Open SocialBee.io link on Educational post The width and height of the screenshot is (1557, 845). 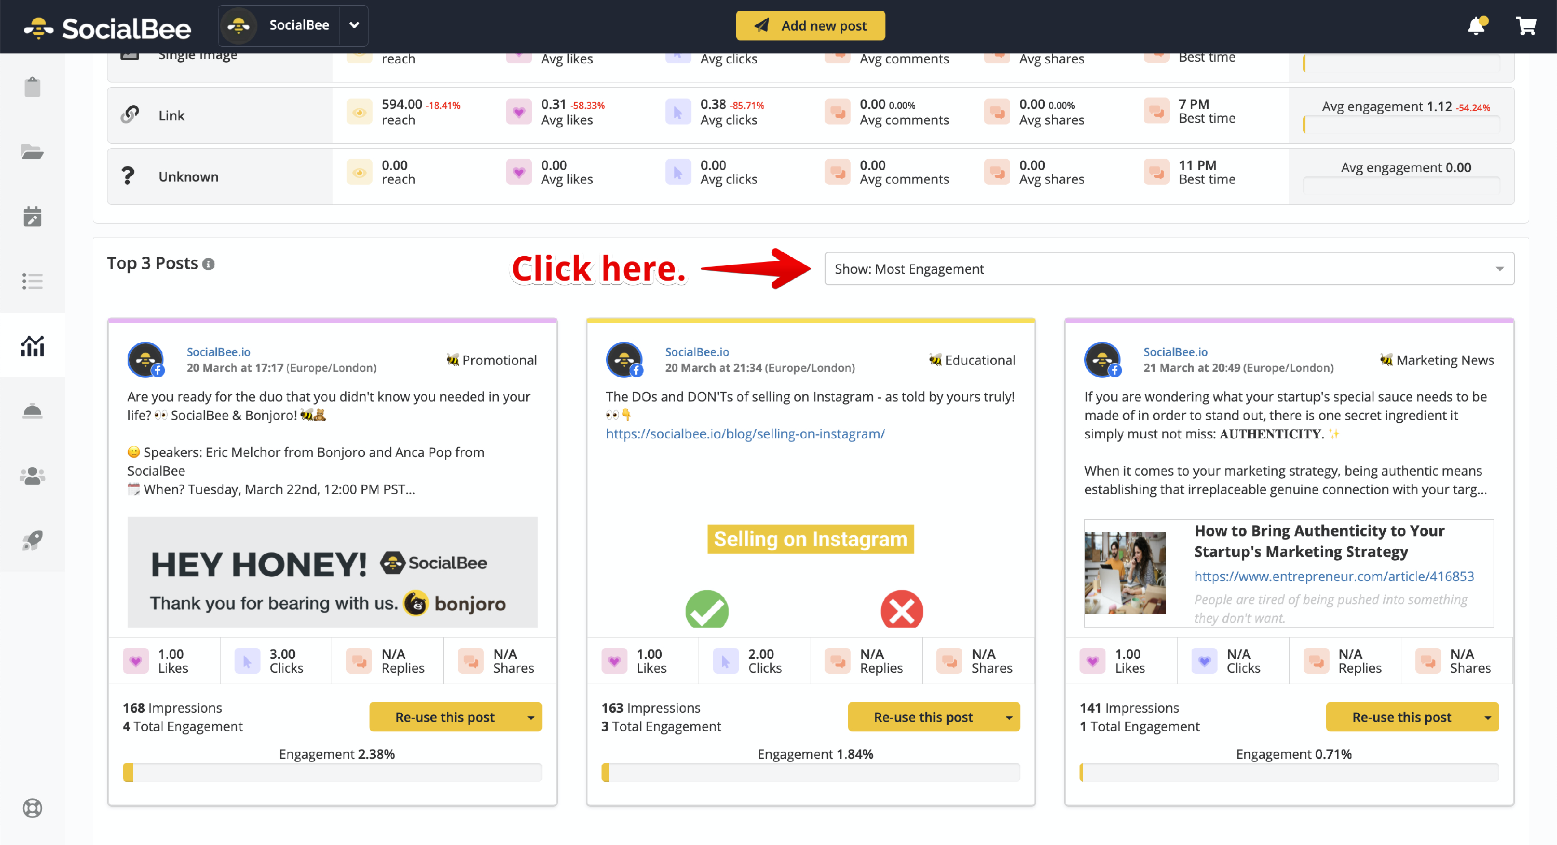(697, 352)
